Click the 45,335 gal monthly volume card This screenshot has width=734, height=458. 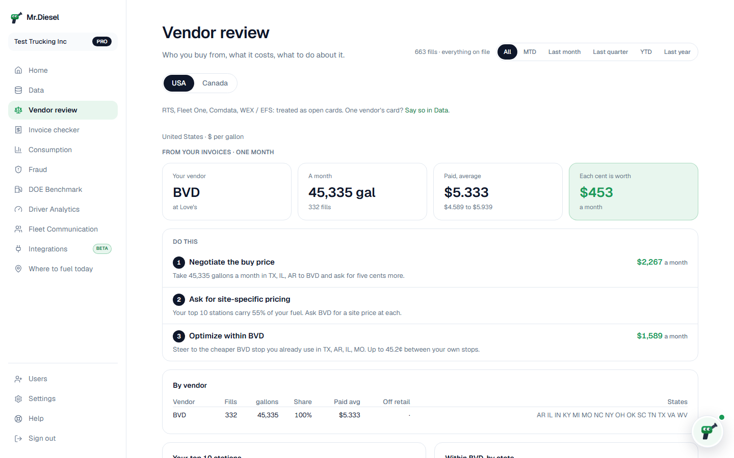[362, 191]
